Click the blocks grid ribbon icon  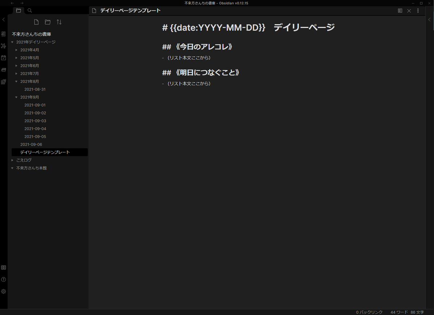[4, 82]
